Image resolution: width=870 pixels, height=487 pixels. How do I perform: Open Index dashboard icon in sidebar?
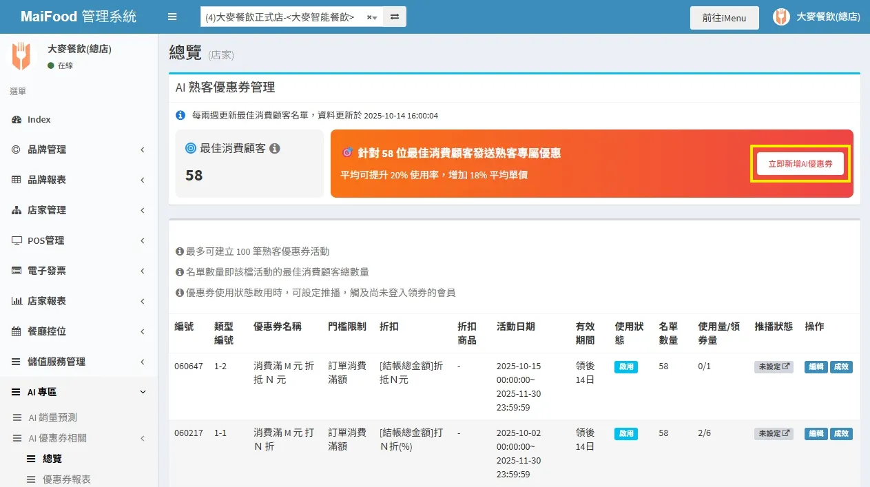pos(17,120)
